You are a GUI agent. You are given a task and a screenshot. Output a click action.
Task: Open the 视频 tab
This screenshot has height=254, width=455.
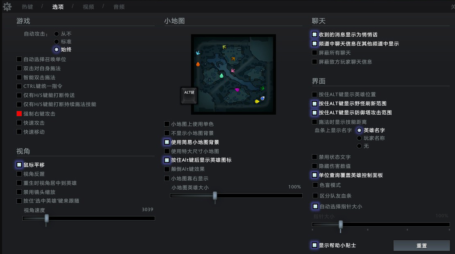point(89,7)
